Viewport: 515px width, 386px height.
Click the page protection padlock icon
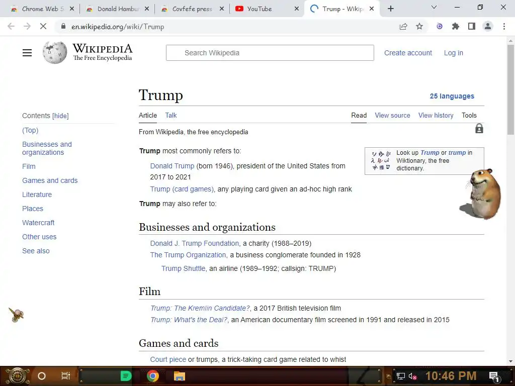tap(479, 128)
